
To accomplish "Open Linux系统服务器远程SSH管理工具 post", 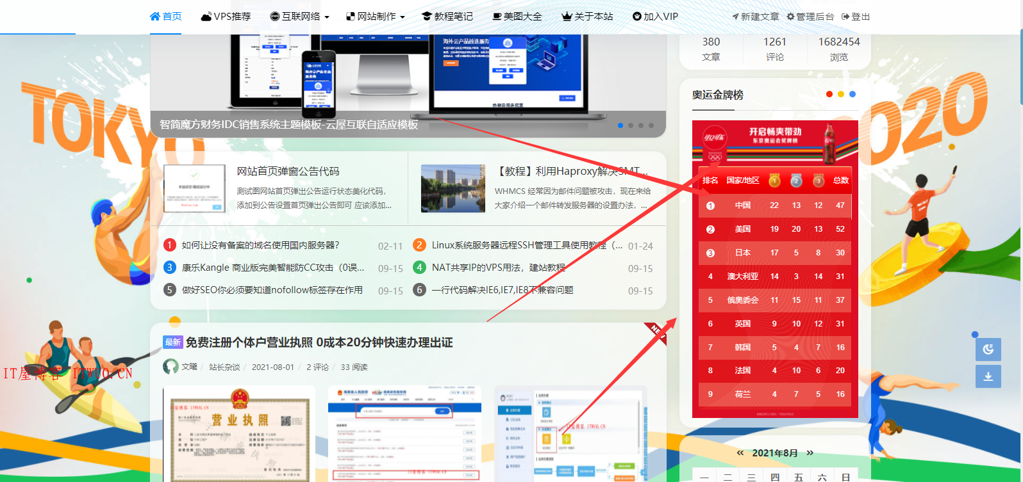I will point(527,245).
